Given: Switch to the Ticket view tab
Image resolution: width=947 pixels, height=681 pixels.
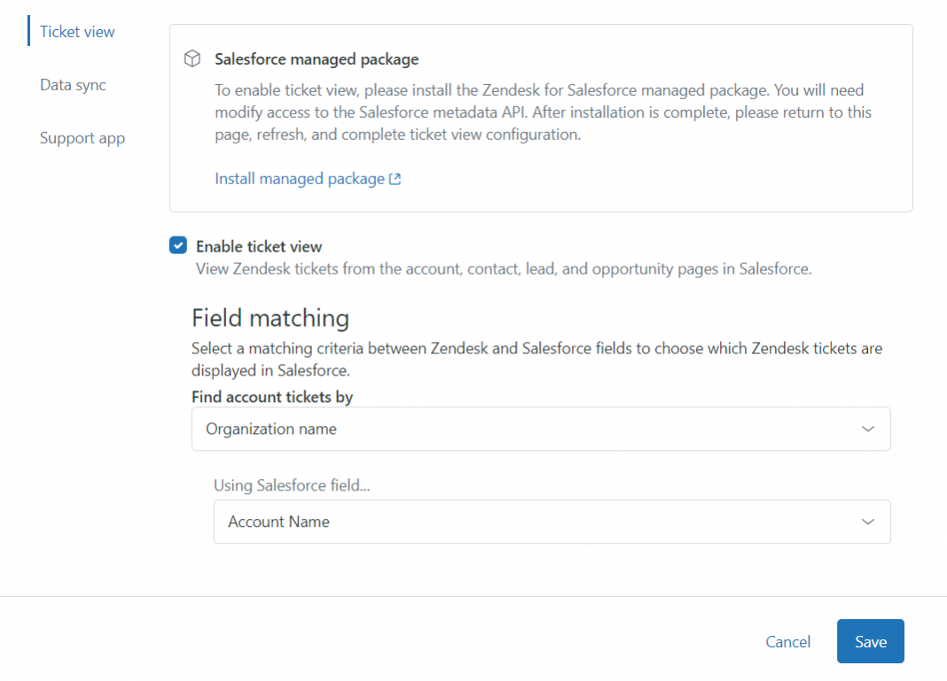Looking at the screenshot, I should point(77,32).
